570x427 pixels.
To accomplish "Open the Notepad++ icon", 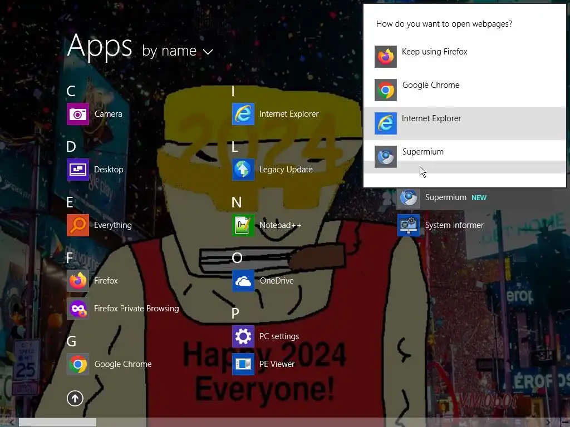I will click(x=243, y=225).
